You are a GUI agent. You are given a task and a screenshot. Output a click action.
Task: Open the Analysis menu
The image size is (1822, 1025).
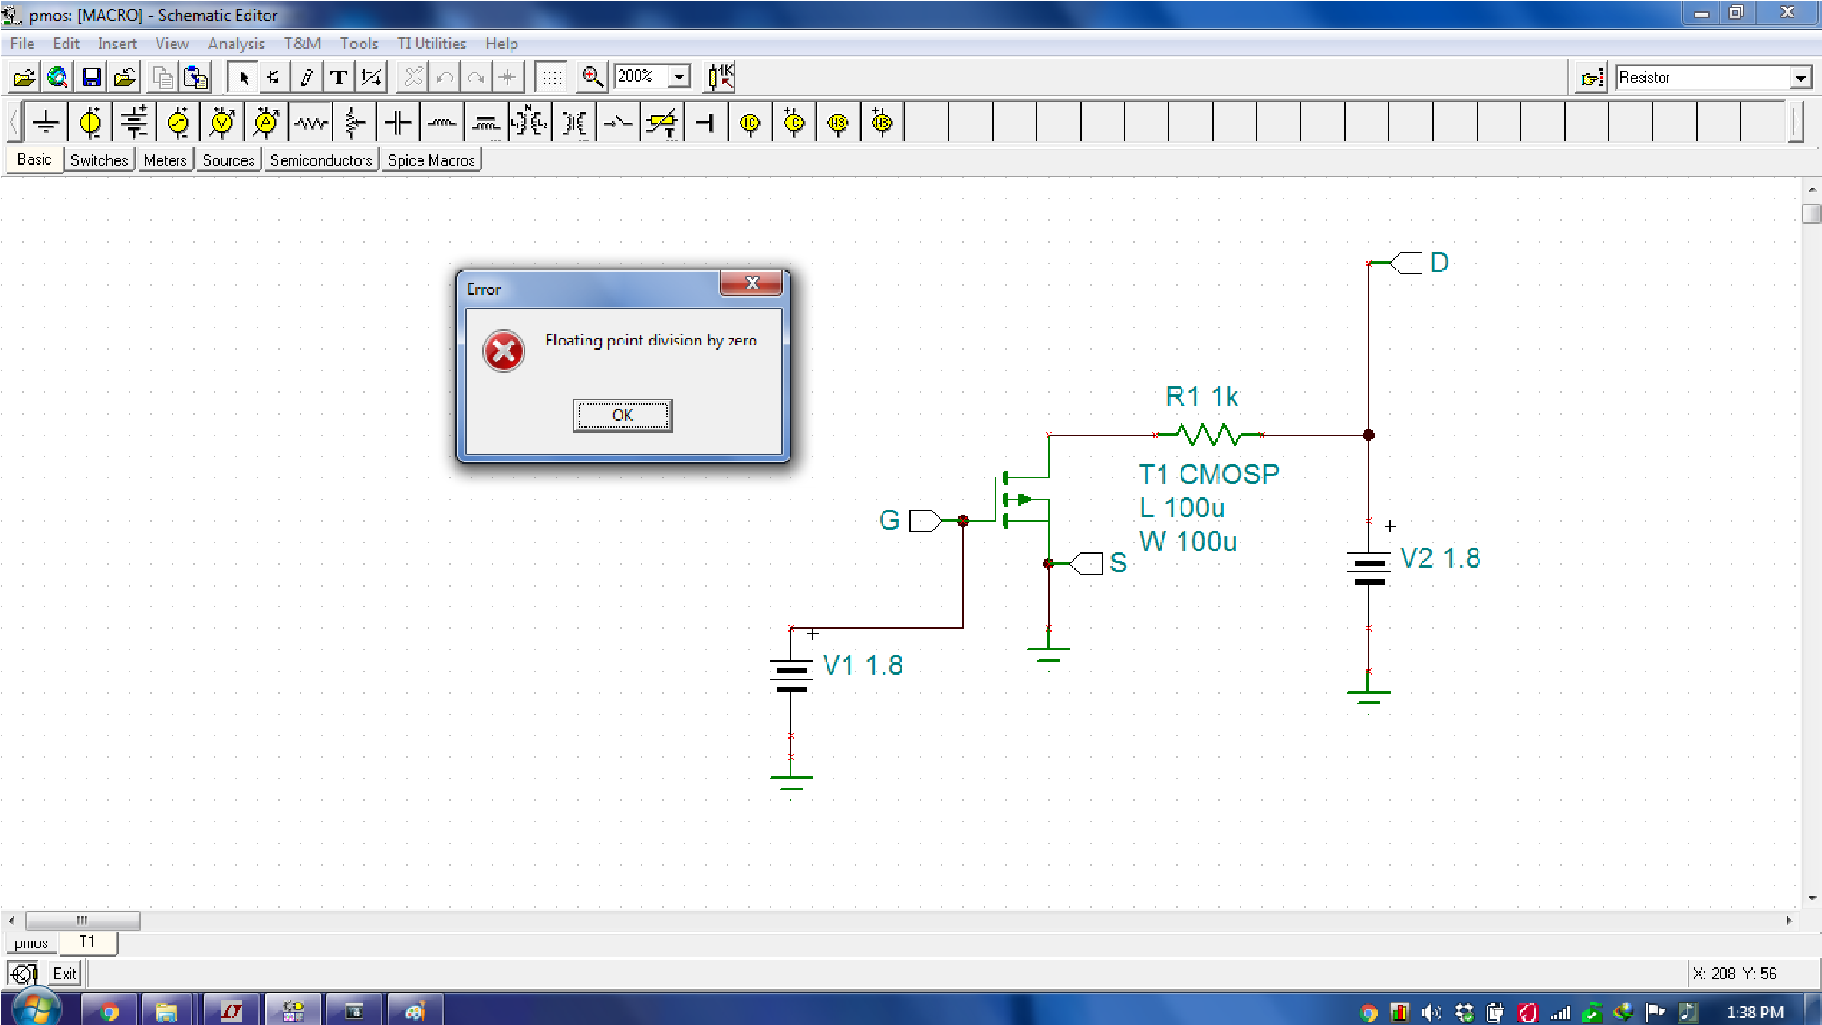[235, 44]
